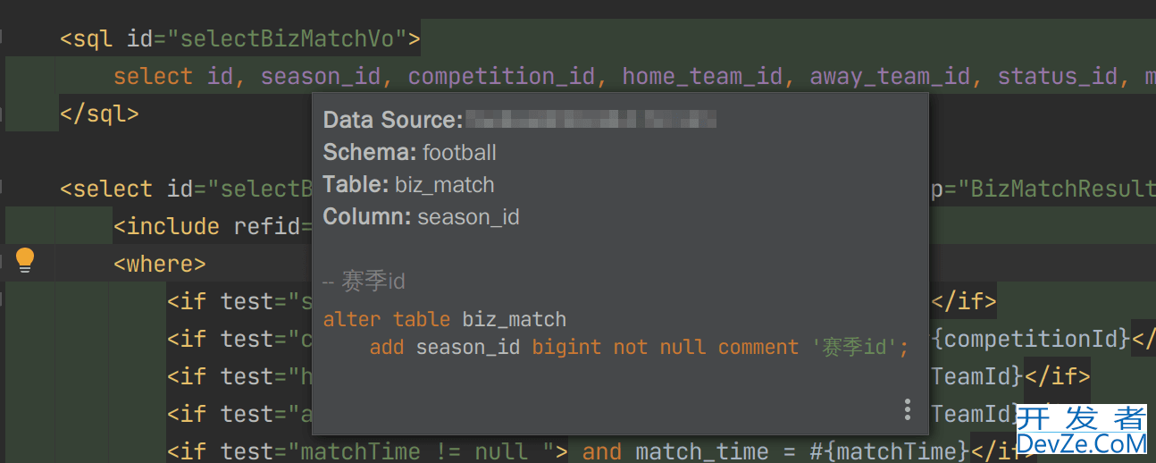The width and height of the screenshot is (1156, 463).
Task: Click status_id in the select column list
Action: pyautogui.click(x=1058, y=77)
